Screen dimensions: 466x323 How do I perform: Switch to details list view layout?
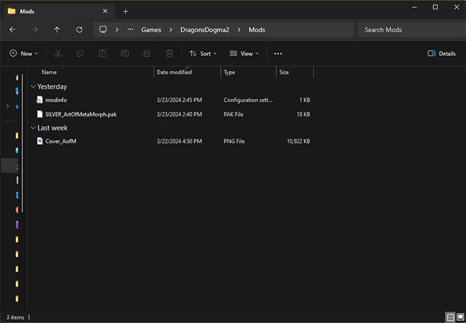click(x=449, y=317)
